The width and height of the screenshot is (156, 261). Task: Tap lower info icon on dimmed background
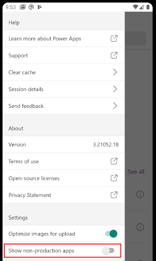tap(140, 227)
